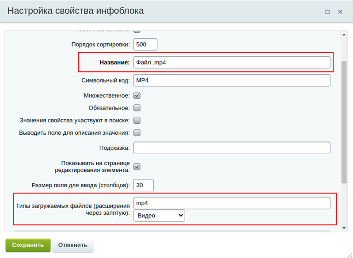Enable the Обязательное checkbox

(x=137, y=107)
